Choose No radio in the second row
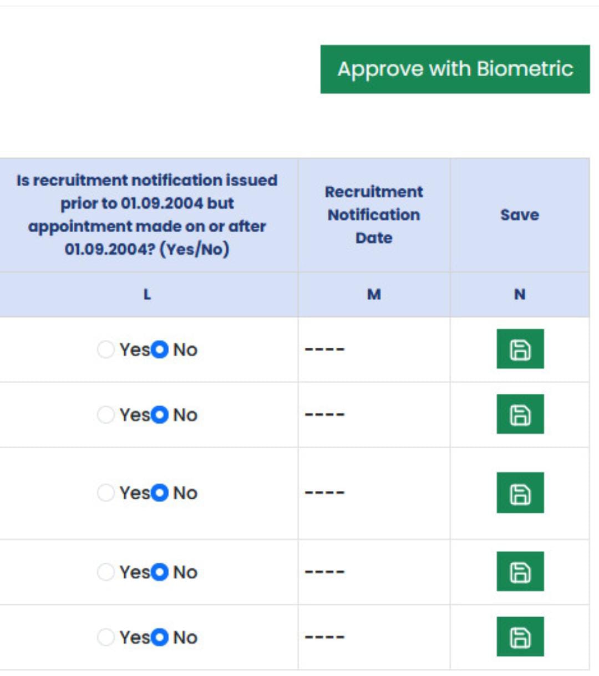Image resolution: width=599 pixels, height=676 pixels. (x=159, y=414)
